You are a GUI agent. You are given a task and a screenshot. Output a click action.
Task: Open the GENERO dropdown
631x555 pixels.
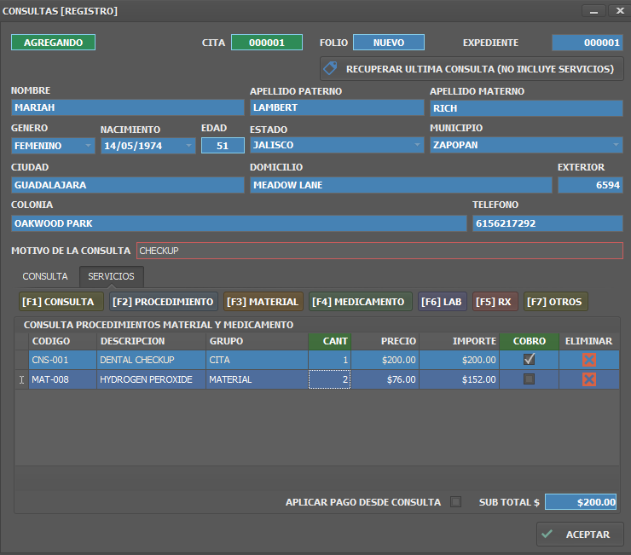pos(89,146)
